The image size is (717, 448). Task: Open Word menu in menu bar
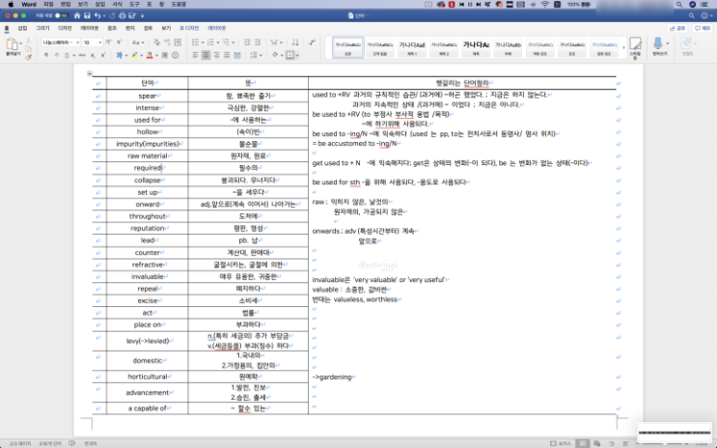pos(29,4)
